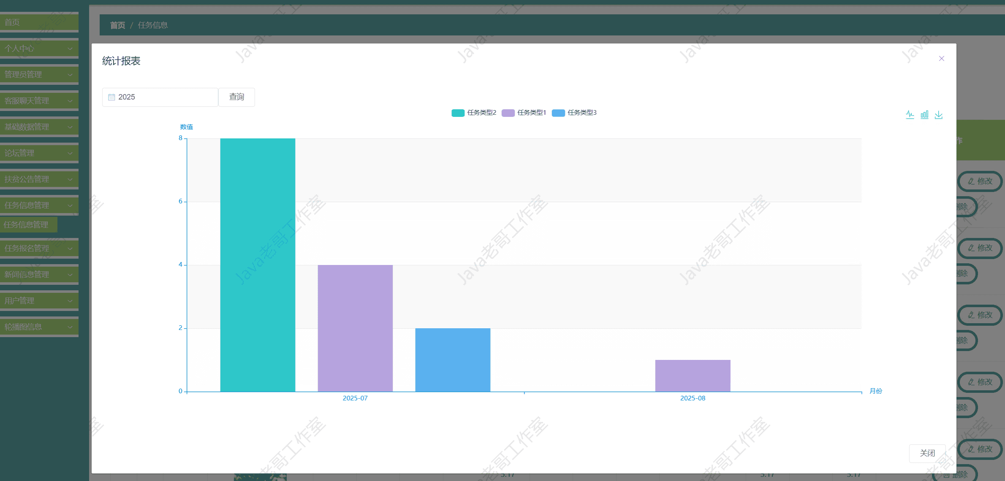Viewport: 1005px width, 481px height.
Task: Click the save-as-image download icon
Action: 939,115
